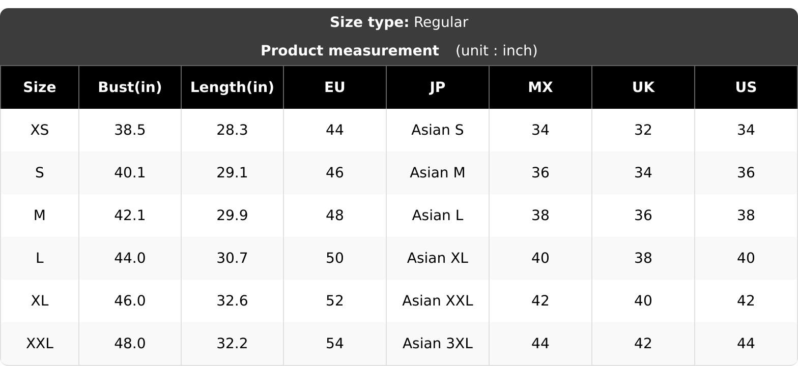798x366 pixels.
Task: Select the Product measurement heading text
Action: point(350,51)
